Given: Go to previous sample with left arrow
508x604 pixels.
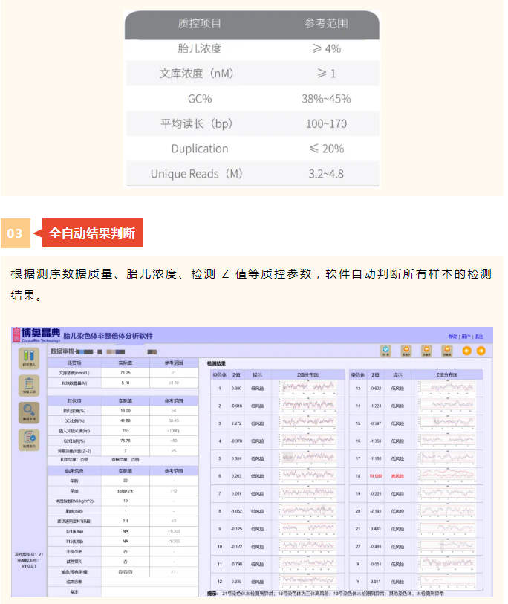Looking at the screenshot, I should tap(467, 351).
